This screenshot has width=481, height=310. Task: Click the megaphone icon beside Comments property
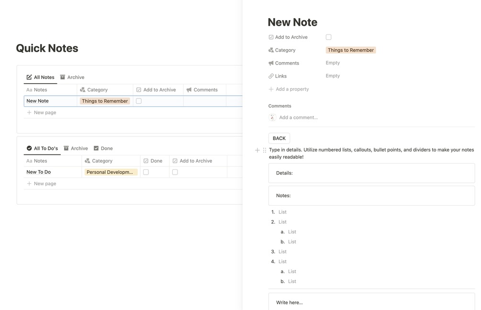pos(271,63)
